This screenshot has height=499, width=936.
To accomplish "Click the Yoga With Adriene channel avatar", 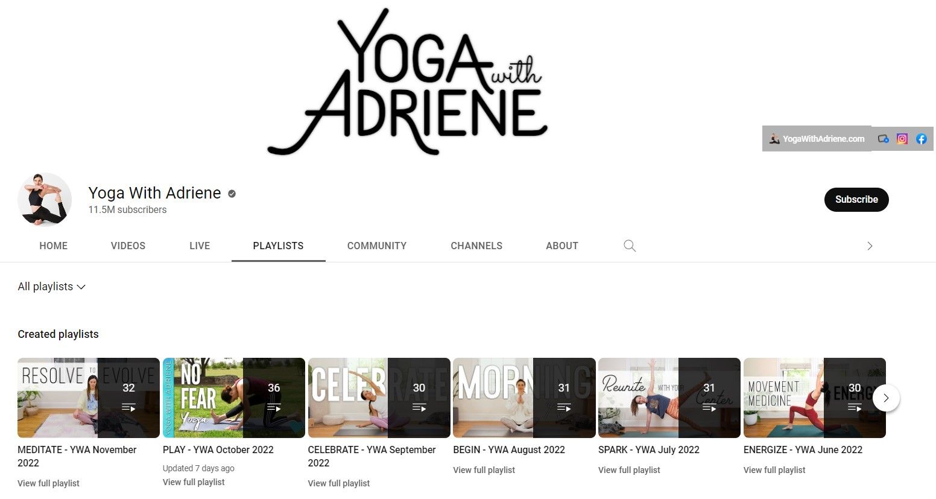I will [45, 200].
